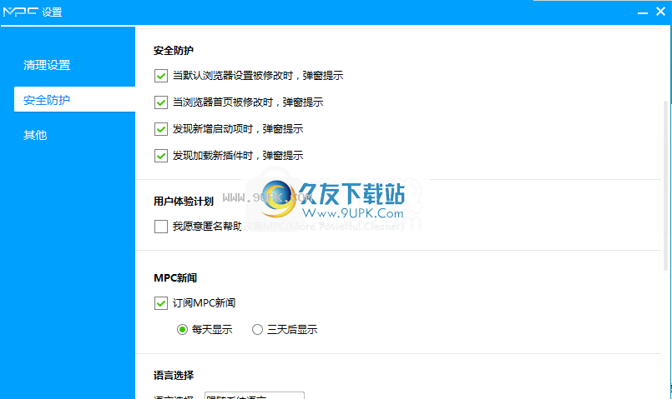Open the 清理设置 section in sidebar
Viewport: 672px width, 399px height.
tap(47, 65)
